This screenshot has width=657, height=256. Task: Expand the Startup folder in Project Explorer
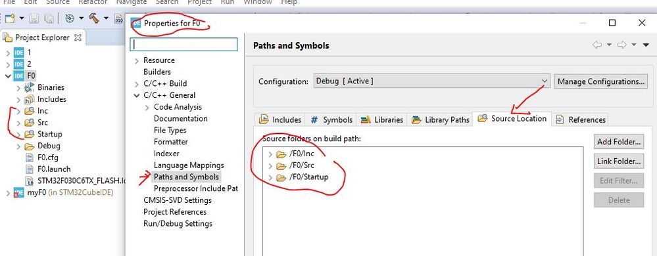tap(18, 135)
